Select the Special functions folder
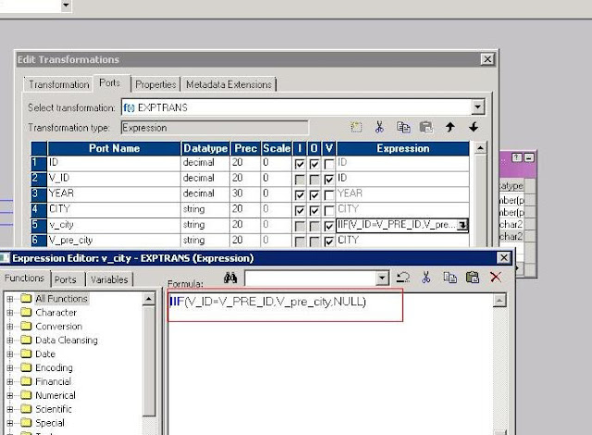Viewport: 592px width, 435px height. (50, 423)
